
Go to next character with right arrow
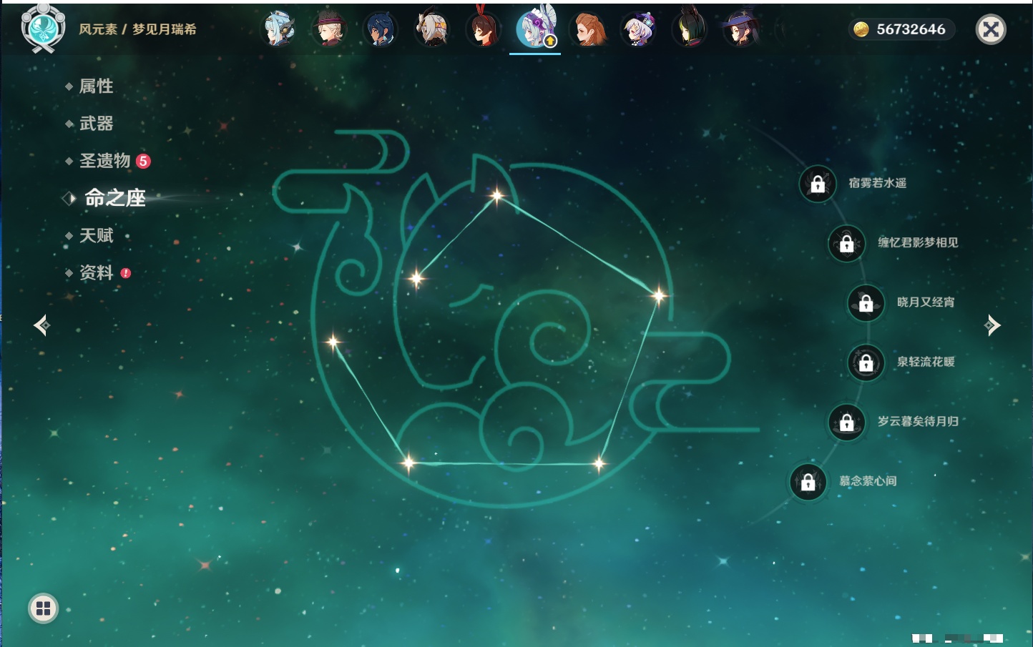point(992,325)
